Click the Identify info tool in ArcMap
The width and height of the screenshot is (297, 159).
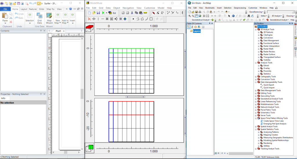pos(233,16)
